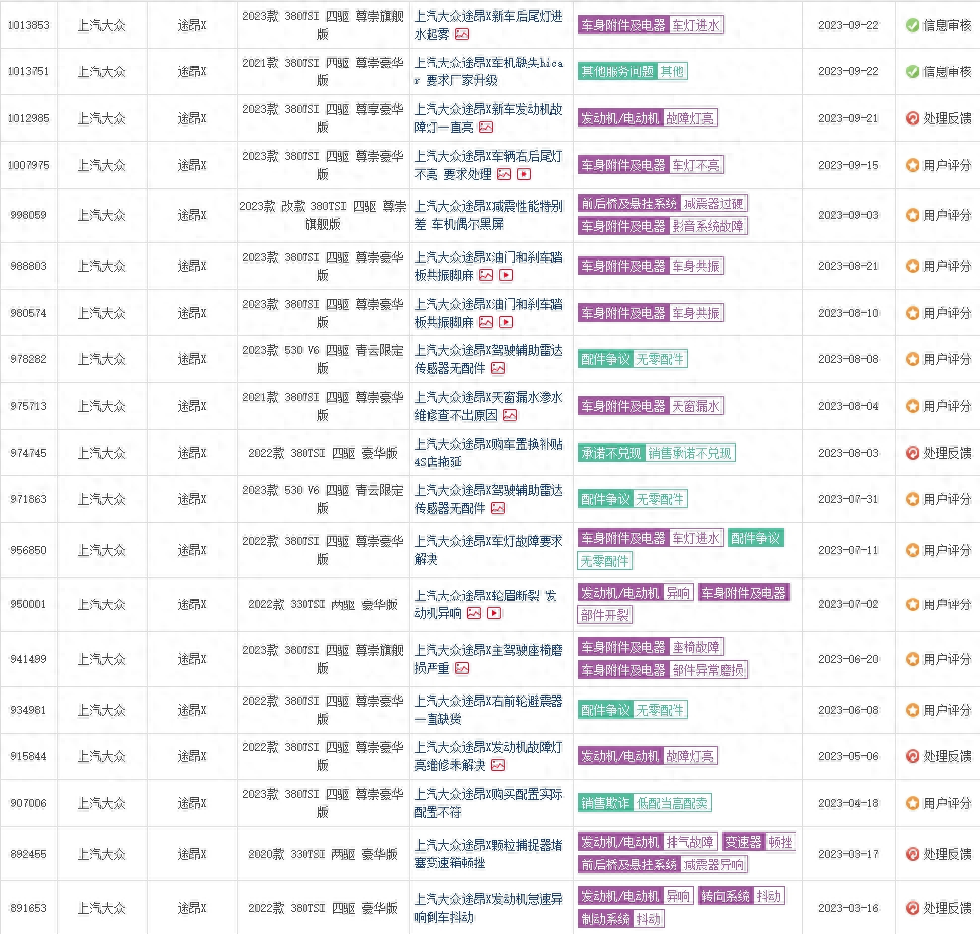Open image icon in complaint 975713 row

pos(510,416)
